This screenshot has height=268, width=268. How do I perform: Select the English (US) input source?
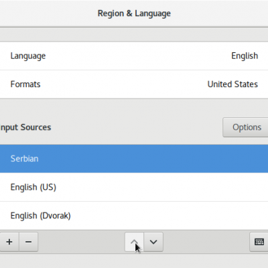[x=134, y=187]
